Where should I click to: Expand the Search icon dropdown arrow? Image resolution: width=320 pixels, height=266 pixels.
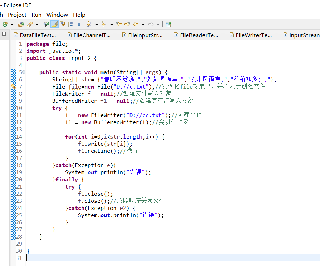click(x=37, y=24)
